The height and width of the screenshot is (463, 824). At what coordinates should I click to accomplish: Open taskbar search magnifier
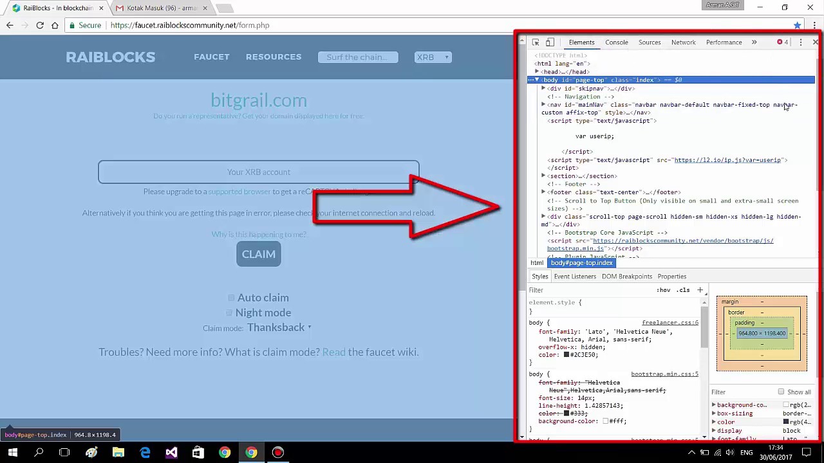coord(39,453)
